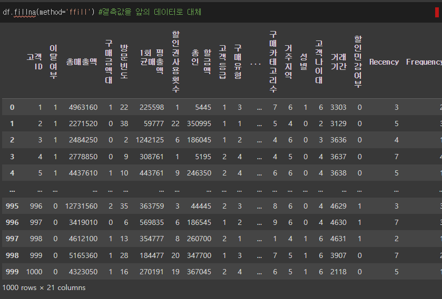Image resolution: width=442 pixels, height=299 pixels.
Task: Click the transaction period cell 3907
Action: (x=338, y=255)
